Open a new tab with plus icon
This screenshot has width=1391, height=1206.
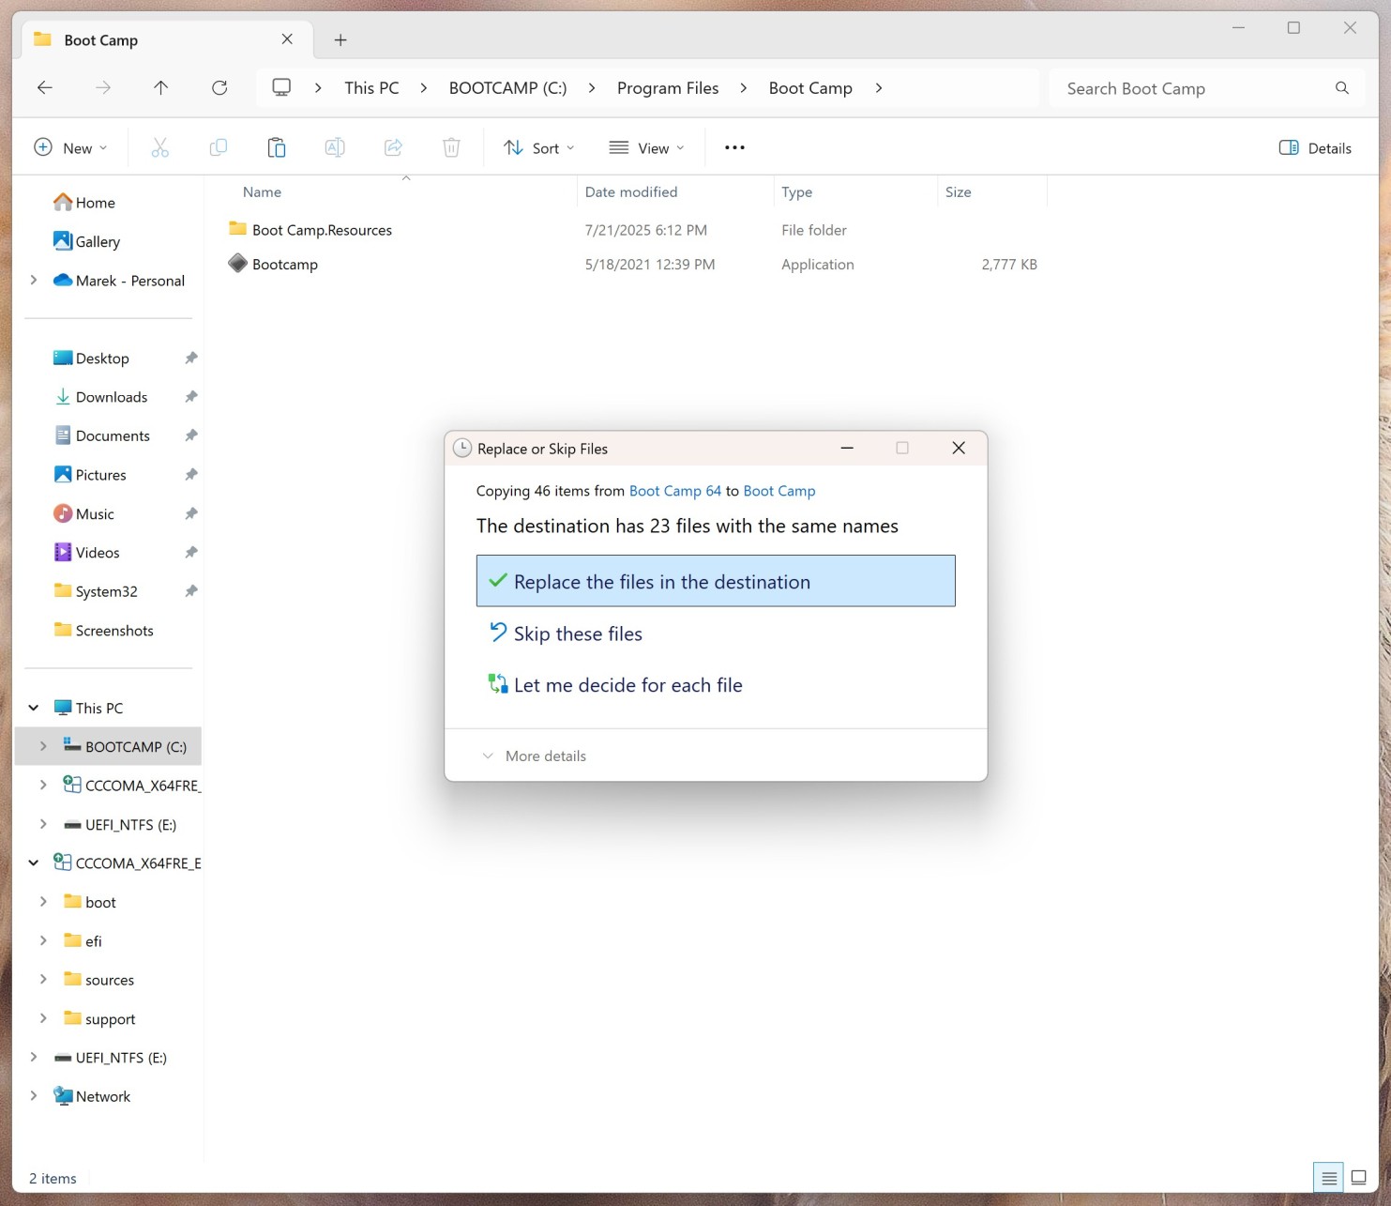point(340,39)
